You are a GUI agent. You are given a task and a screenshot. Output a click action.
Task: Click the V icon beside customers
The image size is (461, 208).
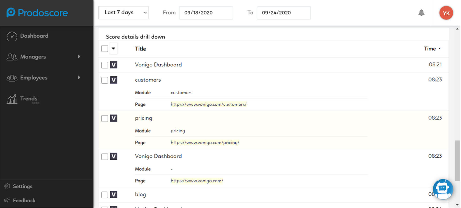pos(114,80)
